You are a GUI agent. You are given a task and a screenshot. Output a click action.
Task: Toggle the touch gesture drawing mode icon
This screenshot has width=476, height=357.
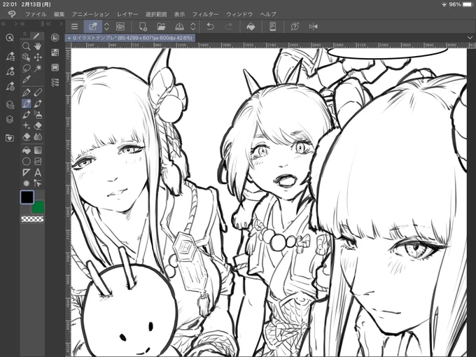point(93,27)
